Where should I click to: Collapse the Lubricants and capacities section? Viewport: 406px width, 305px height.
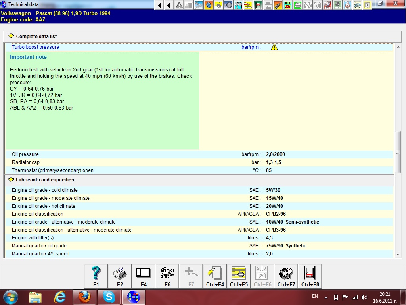[x=11, y=180]
